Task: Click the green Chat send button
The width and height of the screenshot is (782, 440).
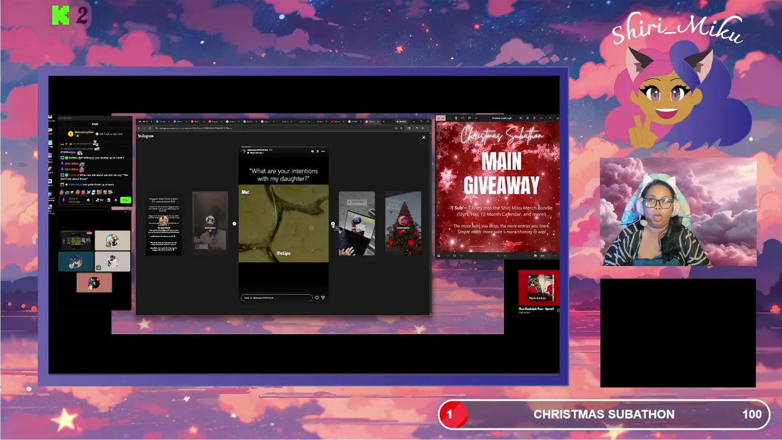Action: coord(126,200)
